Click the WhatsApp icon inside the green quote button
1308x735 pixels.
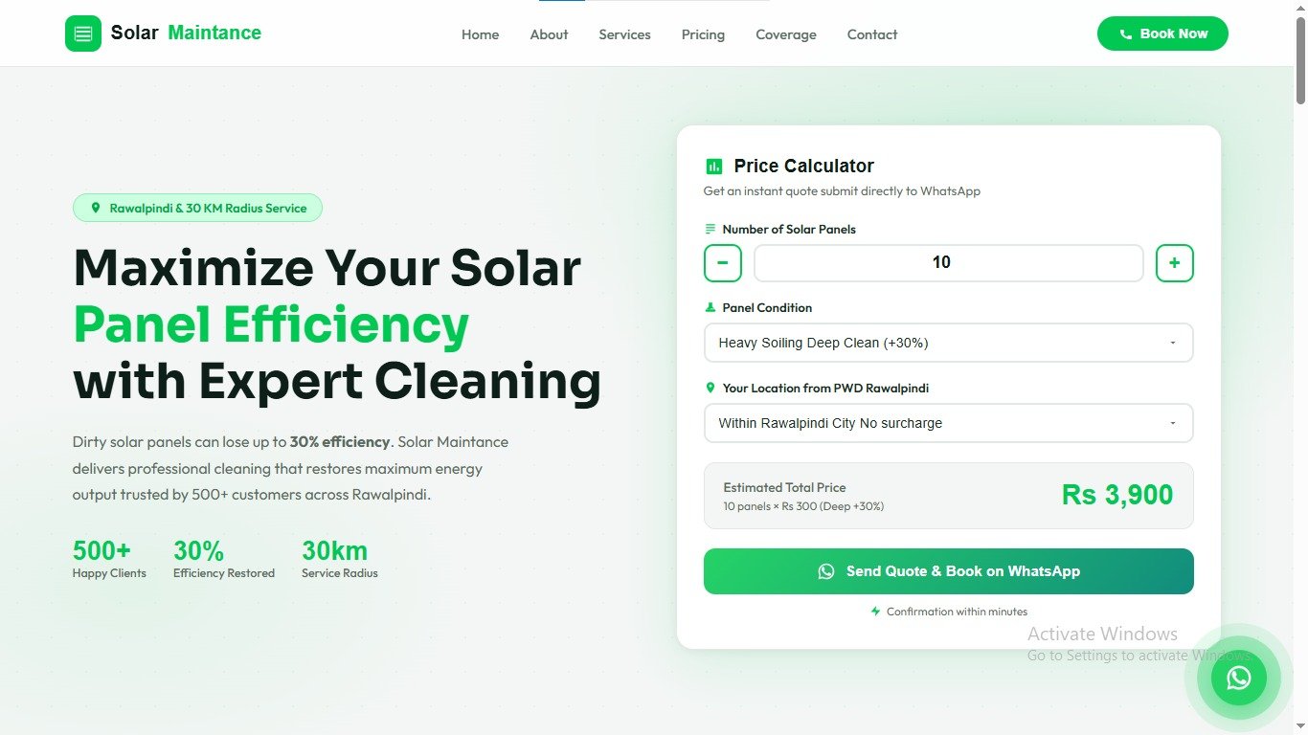click(825, 571)
